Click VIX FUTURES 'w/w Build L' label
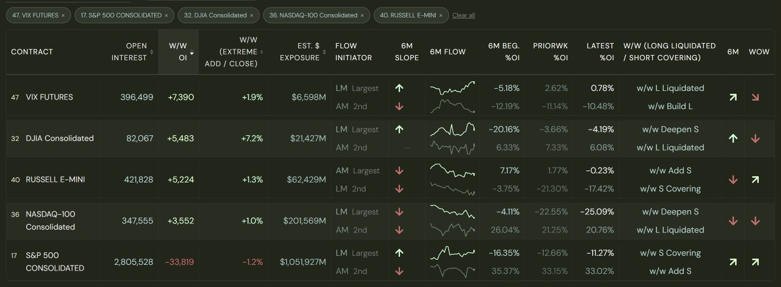 pyautogui.click(x=670, y=106)
